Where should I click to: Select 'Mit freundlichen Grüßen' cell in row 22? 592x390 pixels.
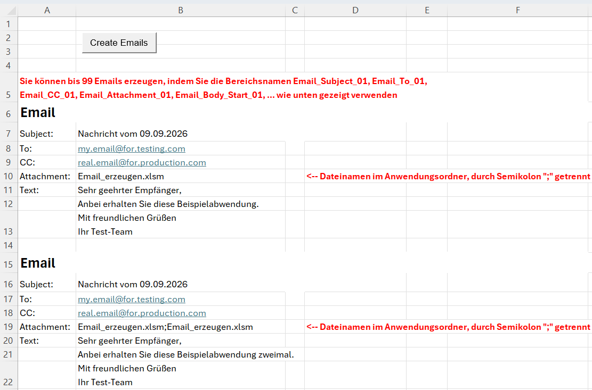127,369
